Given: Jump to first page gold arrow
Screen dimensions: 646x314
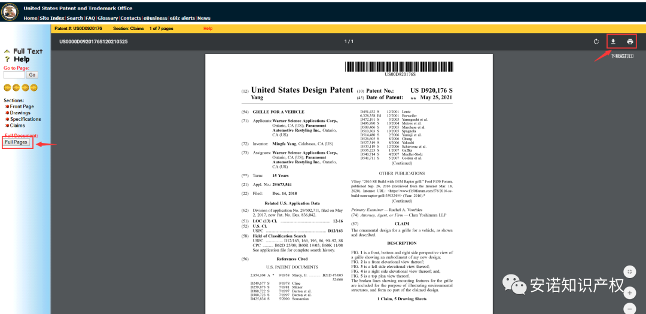Looking at the screenshot, I should point(7,87).
